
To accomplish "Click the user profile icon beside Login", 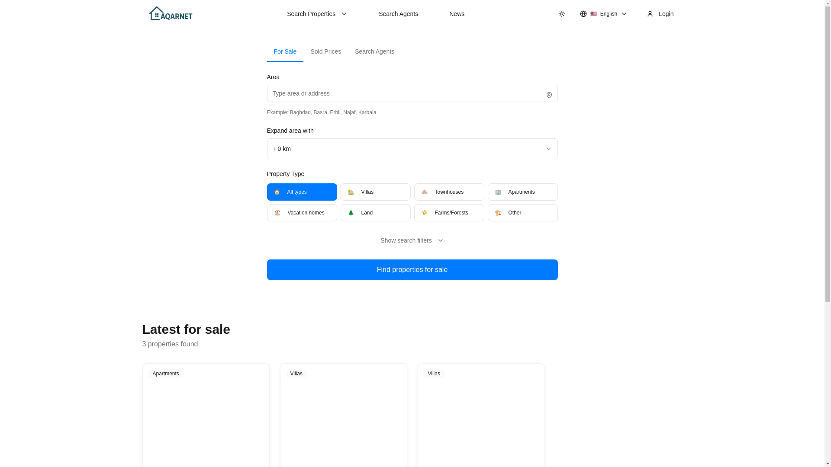I will 650,14.
